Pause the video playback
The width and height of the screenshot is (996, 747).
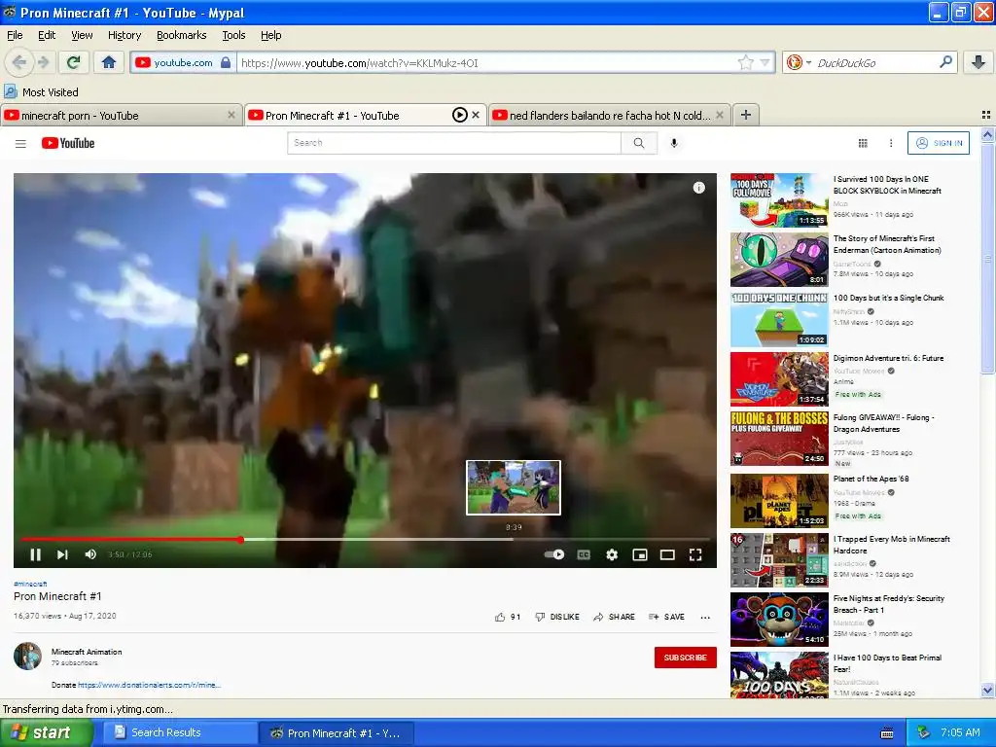point(36,554)
